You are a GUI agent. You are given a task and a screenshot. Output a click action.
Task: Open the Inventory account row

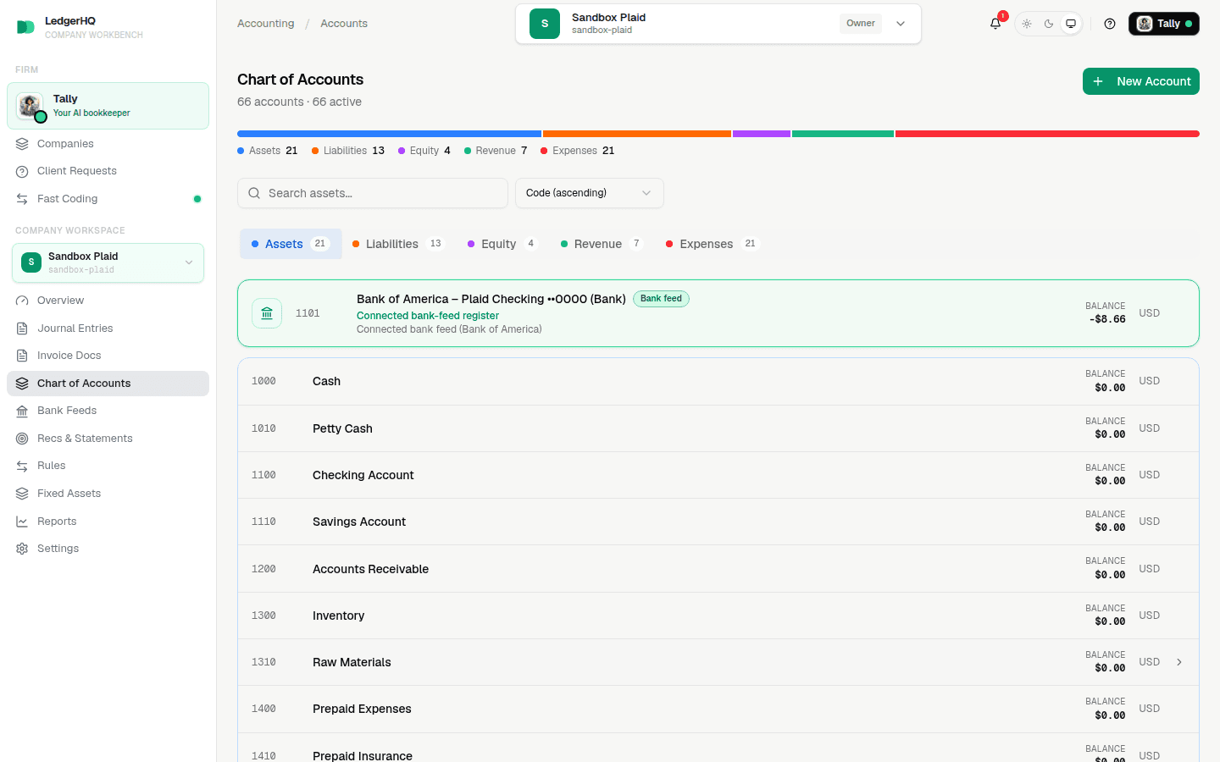718,616
